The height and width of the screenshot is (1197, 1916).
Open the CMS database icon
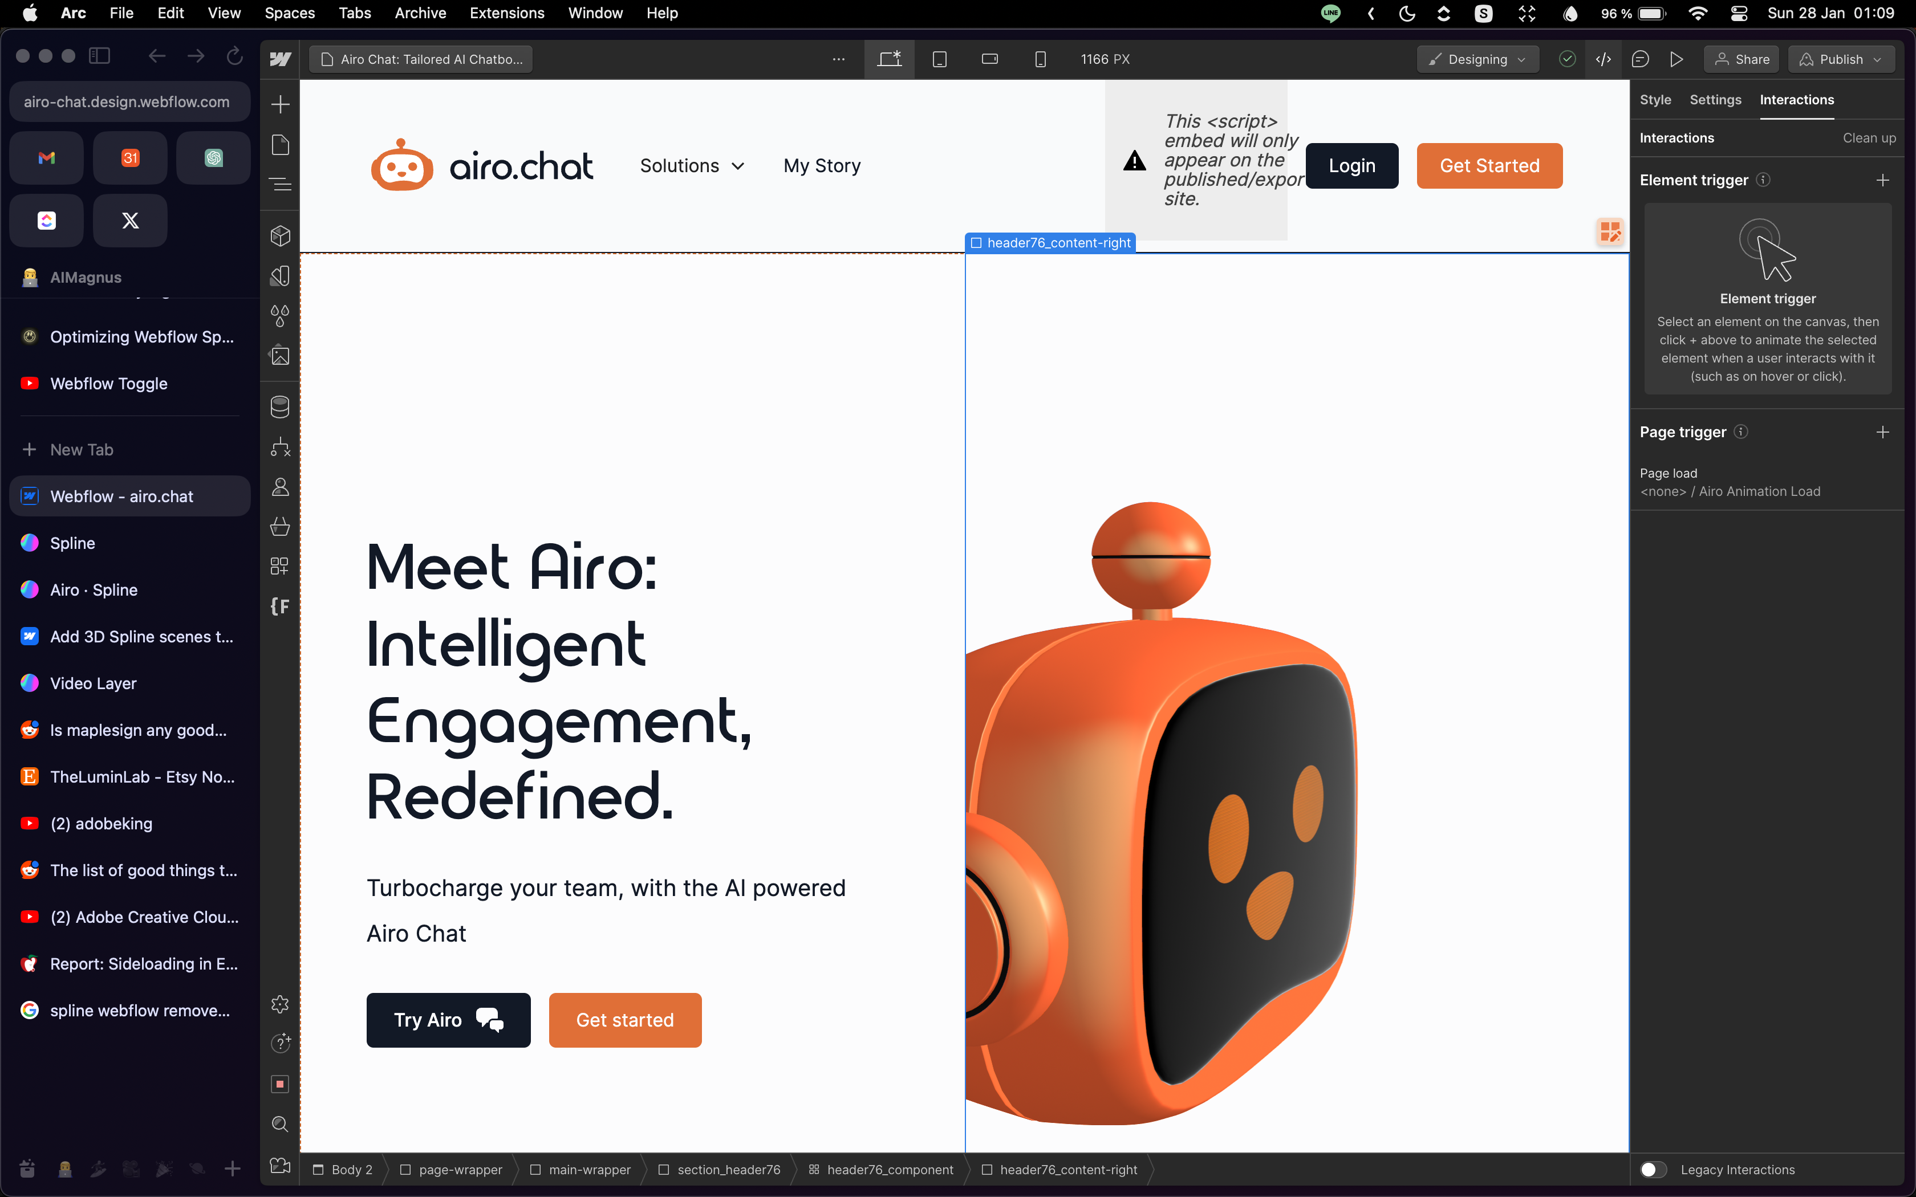[281, 407]
